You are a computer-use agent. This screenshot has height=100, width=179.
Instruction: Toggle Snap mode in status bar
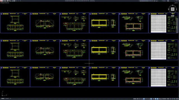click(x=139, y=99)
